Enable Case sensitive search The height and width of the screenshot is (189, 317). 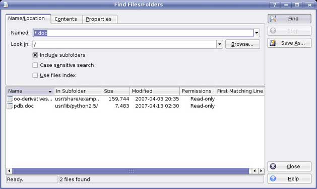[35, 65]
